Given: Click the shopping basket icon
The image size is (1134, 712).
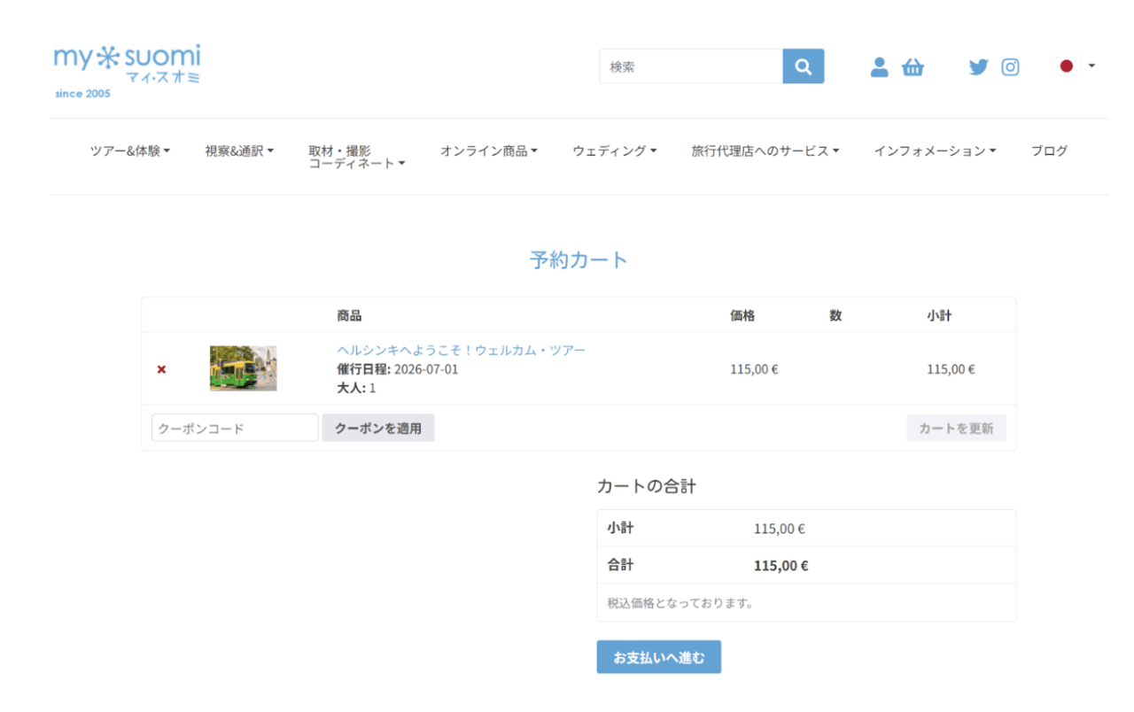Looking at the screenshot, I should pos(913,66).
